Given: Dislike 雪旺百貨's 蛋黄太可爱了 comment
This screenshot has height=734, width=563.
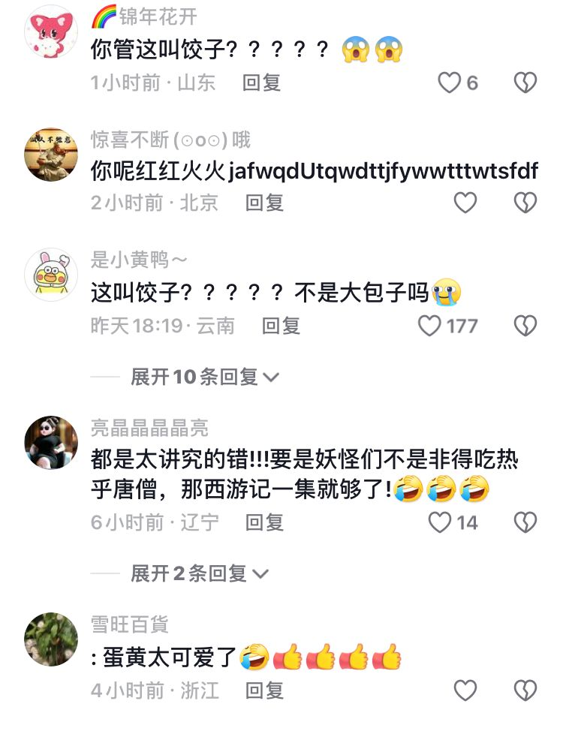Looking at the screenshot, I should click(525, 690).
